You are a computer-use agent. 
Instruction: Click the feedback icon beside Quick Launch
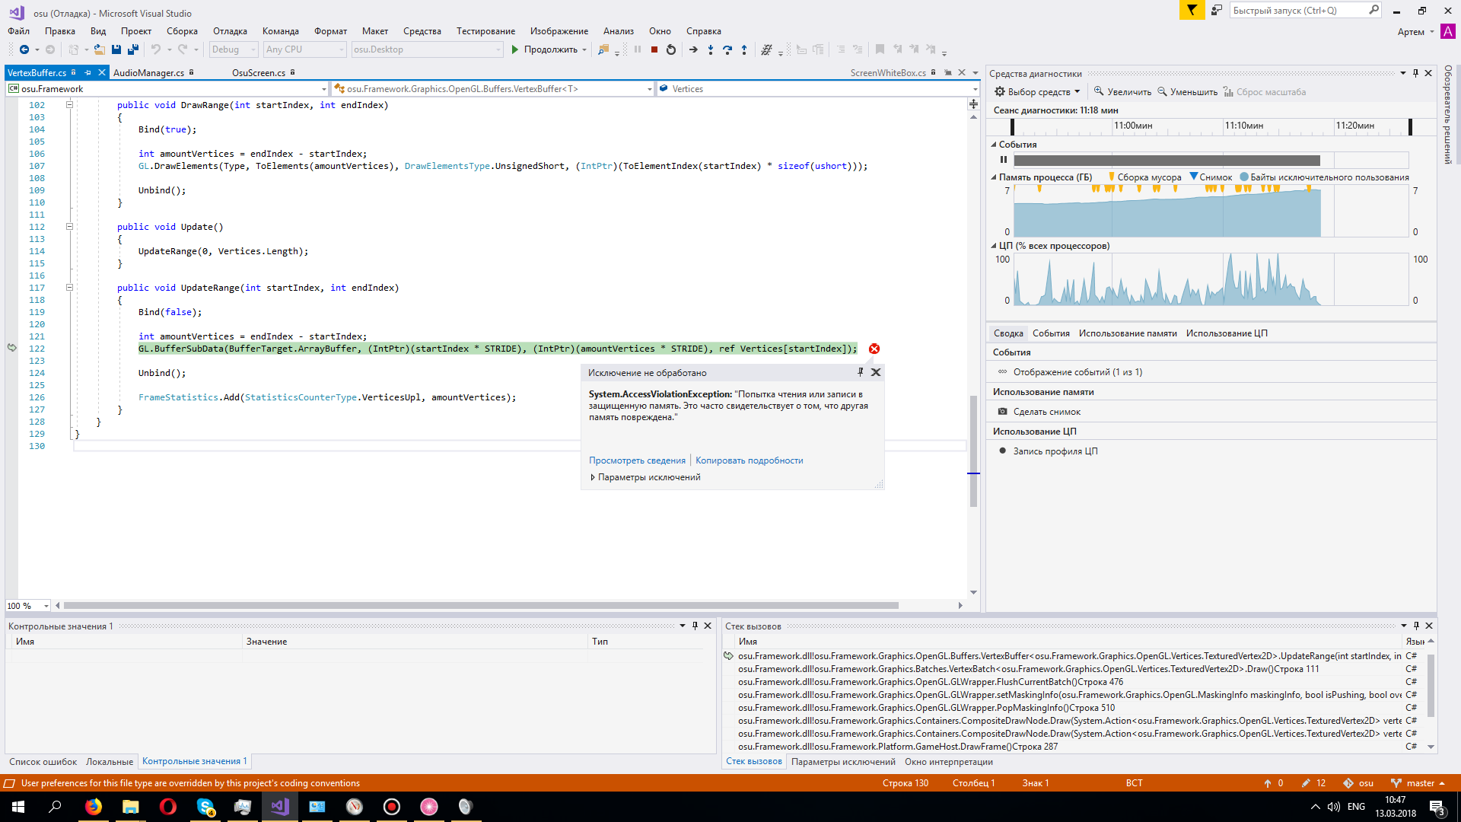[1217, 10]
